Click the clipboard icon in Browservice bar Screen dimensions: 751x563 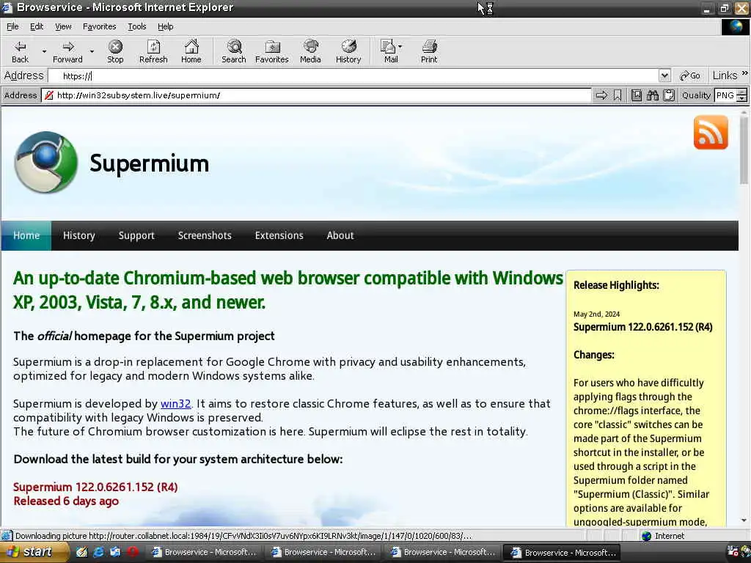pos(669,95)
